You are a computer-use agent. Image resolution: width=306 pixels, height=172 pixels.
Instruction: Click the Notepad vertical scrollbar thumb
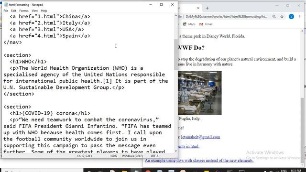[175, 54]
